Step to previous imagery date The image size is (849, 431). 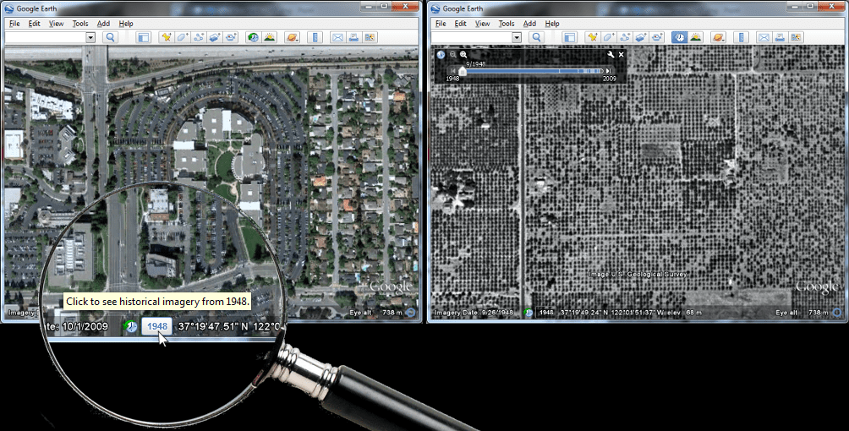452,71
